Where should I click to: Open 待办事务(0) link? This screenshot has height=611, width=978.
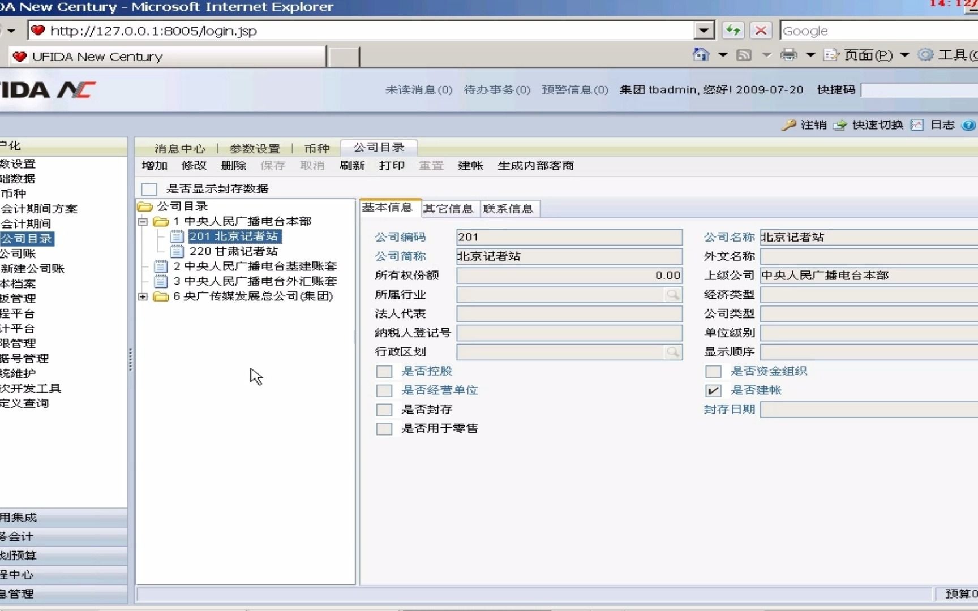[497, 90]
